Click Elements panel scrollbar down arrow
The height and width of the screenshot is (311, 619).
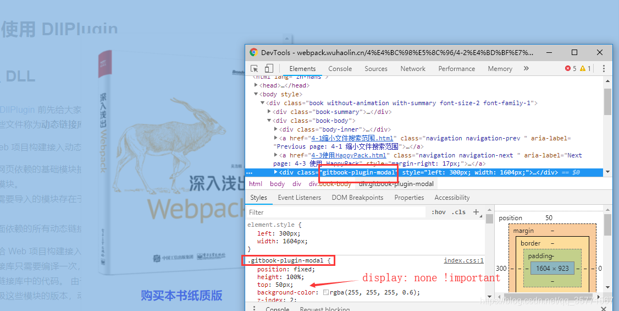pyautogui.click(x=607, y=172)
